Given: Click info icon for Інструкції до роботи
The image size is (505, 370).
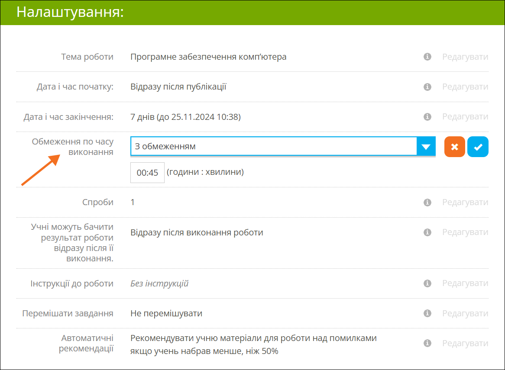Looking at the screenshot, I should (x=427, y=283).
